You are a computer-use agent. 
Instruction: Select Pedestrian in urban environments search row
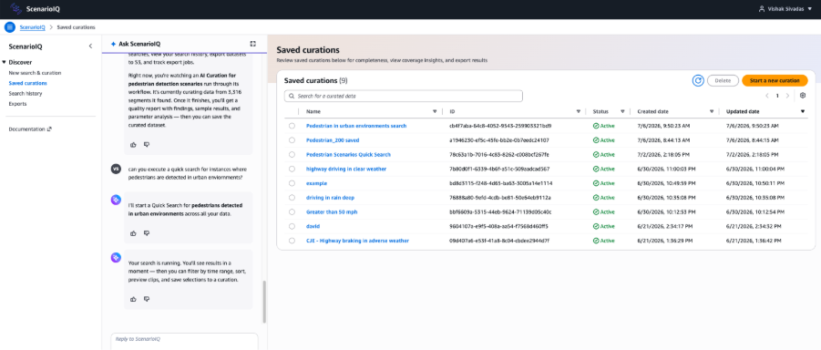[292, 126]
